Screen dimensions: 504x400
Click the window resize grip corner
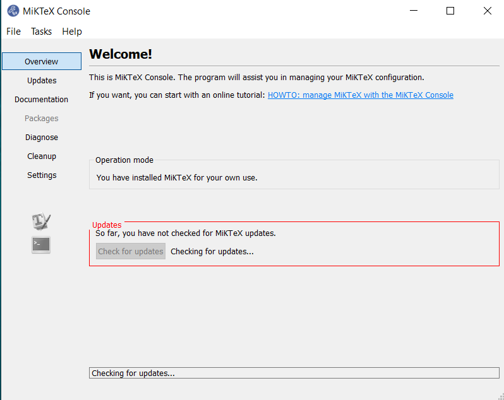click(x=501, y=397)
